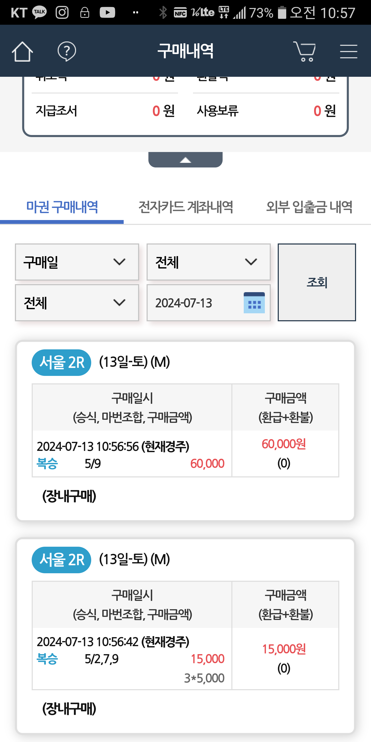Select the 10:56:56 purchase record row

(132, 454)
